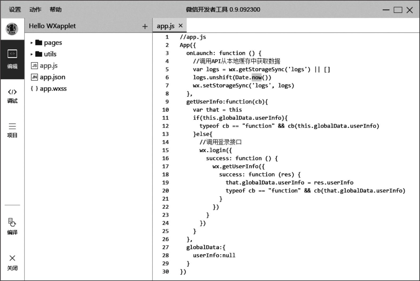Expand the utils folder arrow

pos(32,54)
